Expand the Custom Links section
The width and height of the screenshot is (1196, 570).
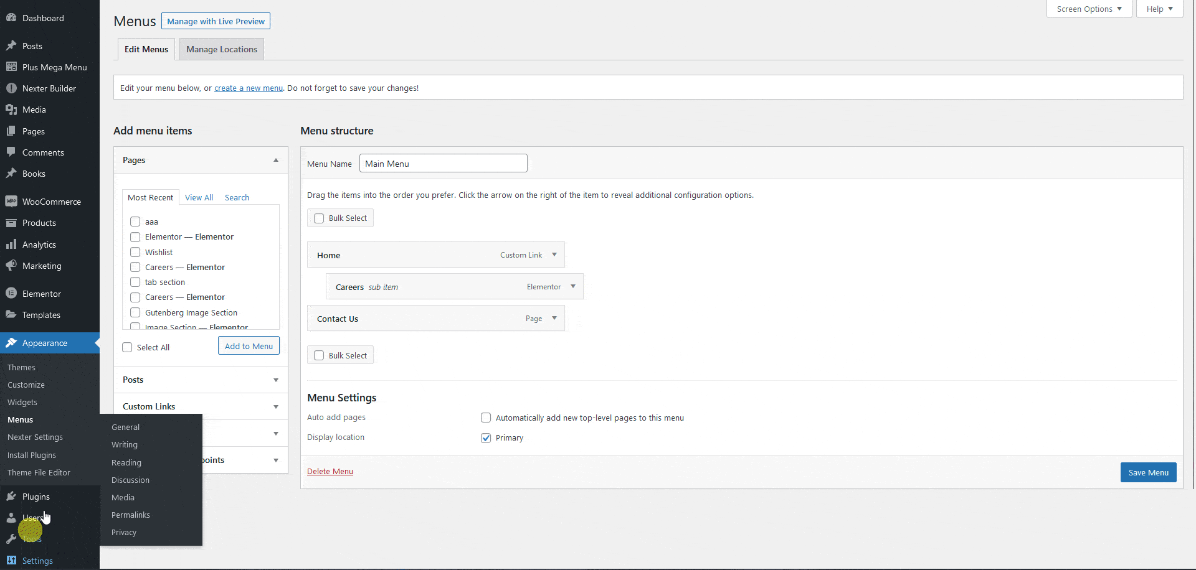(x=275, y=406)
